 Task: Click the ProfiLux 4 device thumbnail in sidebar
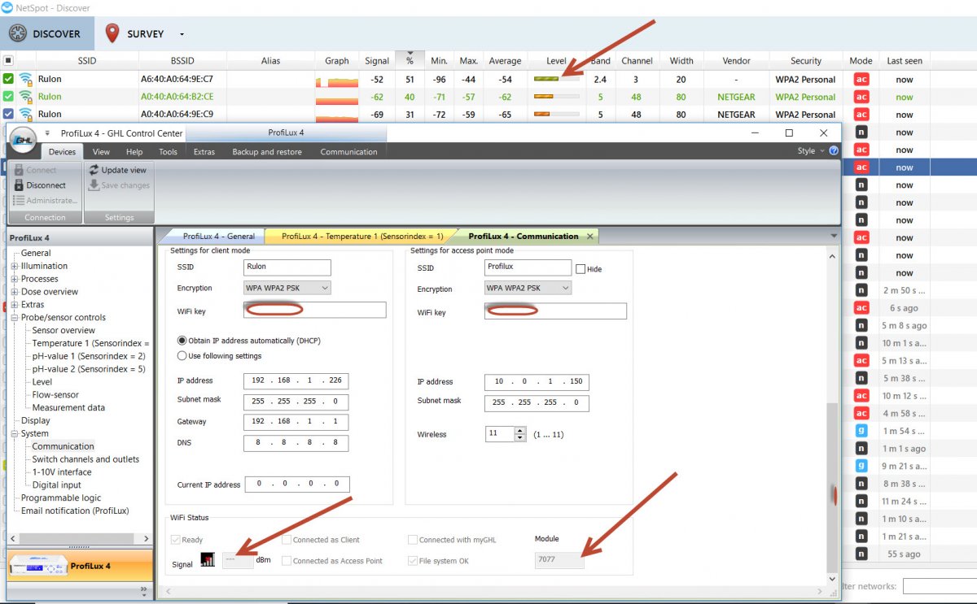38,566
